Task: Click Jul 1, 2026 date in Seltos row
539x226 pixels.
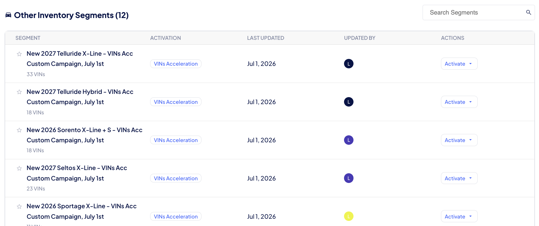Action: click(261, 178)
